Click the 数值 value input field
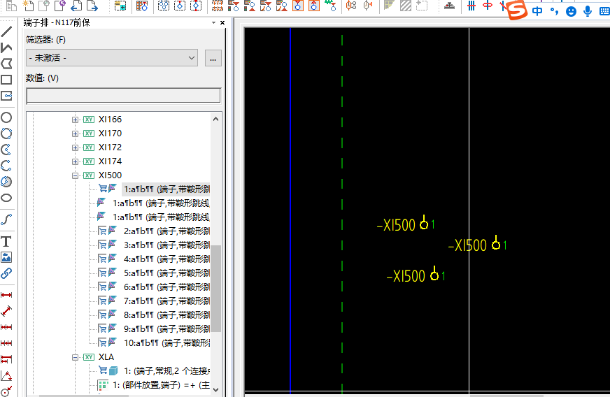The width and height of the screenshot is (610, 397). (x=123, y=96)
